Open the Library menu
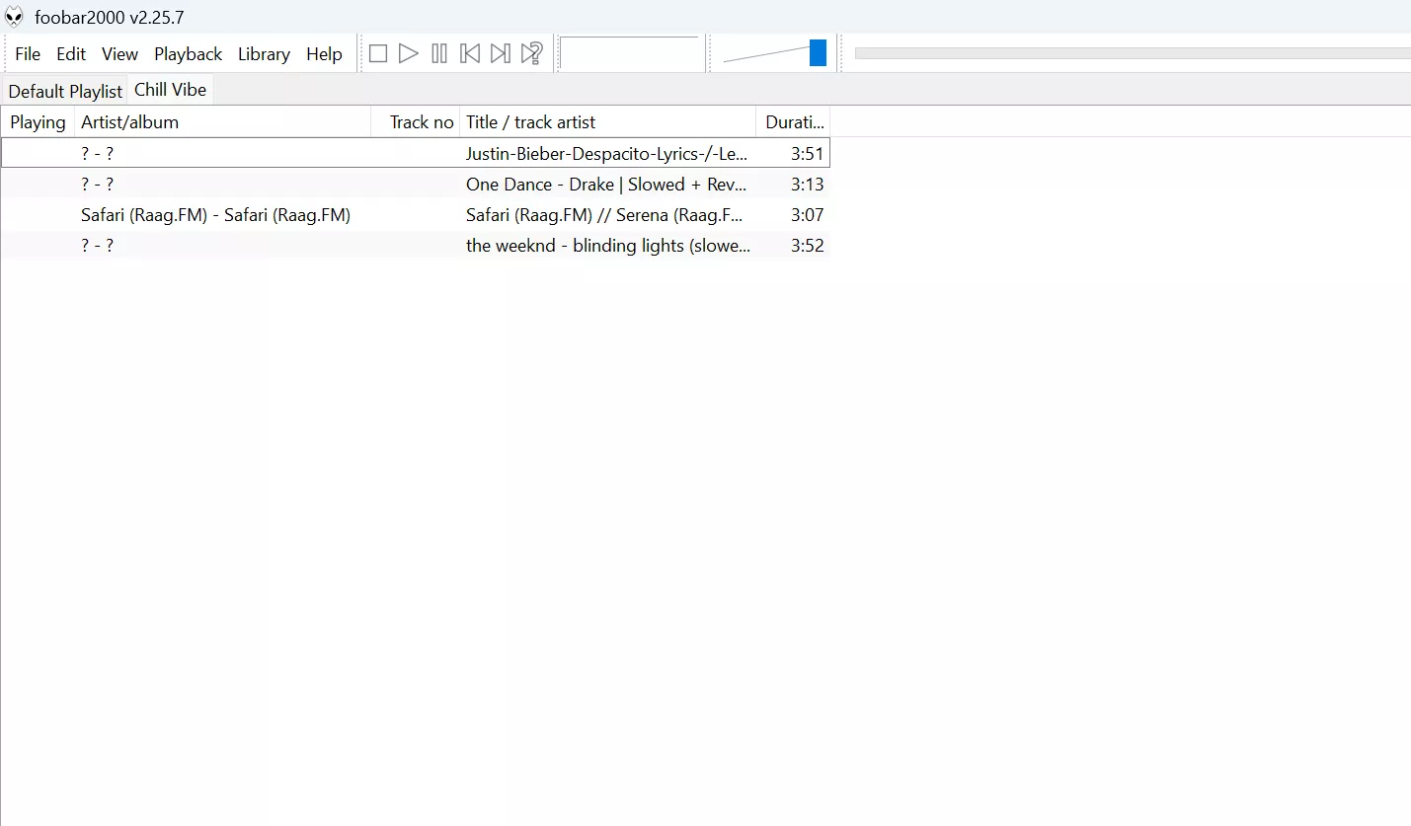Image resolution: width=1411 pixels, height=826 pixels. point(264,54)
